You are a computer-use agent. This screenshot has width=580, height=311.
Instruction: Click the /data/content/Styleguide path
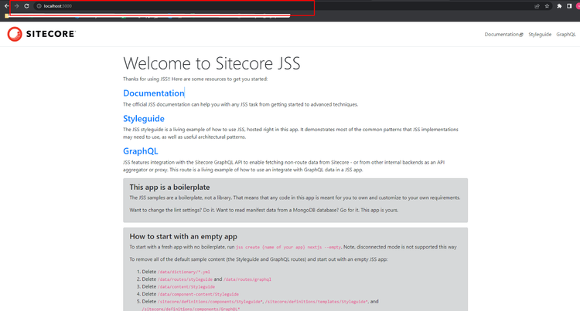click(186, 286)
